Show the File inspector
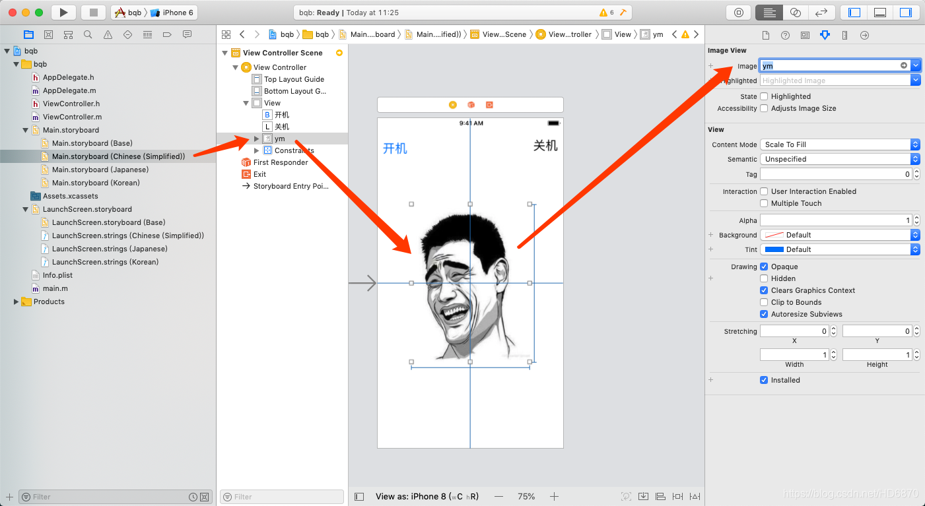Image resolution: width=925 pixels, height=506 pixels. [766, 35]
